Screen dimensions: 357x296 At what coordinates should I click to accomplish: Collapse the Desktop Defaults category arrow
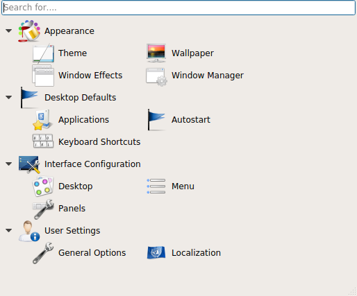(9, 97)
